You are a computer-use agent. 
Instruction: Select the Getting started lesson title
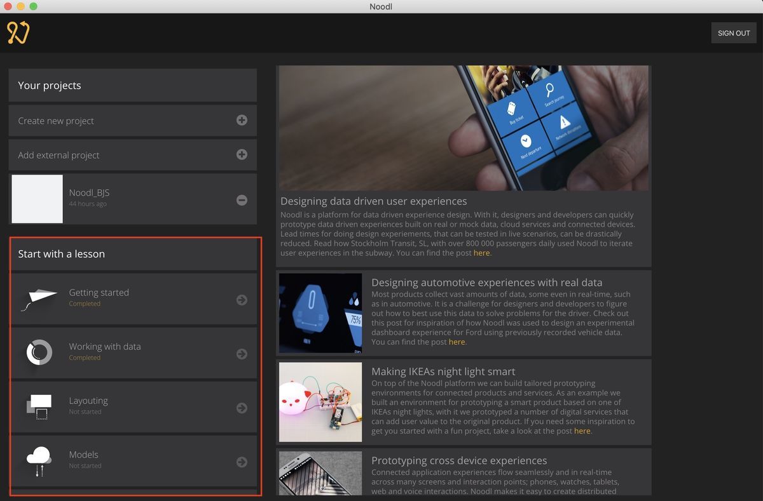99,293
